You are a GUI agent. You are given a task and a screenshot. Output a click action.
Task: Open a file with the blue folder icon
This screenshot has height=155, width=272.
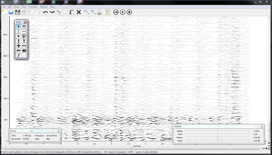[11, 12]
